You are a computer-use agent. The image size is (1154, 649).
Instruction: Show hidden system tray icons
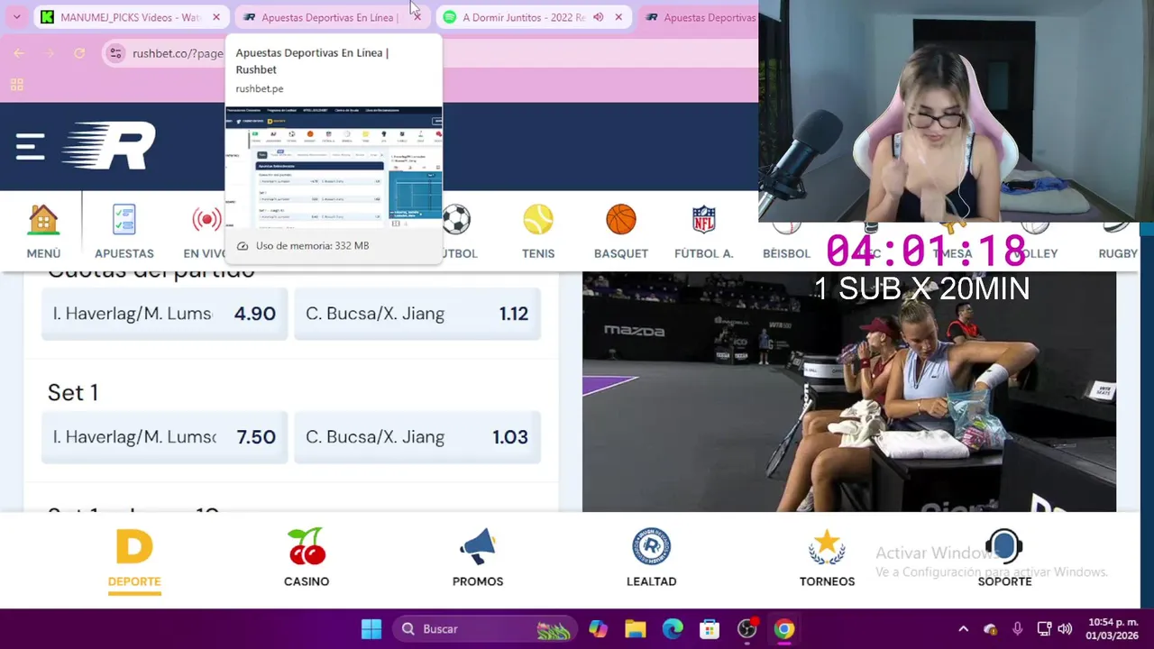[963, 629]
